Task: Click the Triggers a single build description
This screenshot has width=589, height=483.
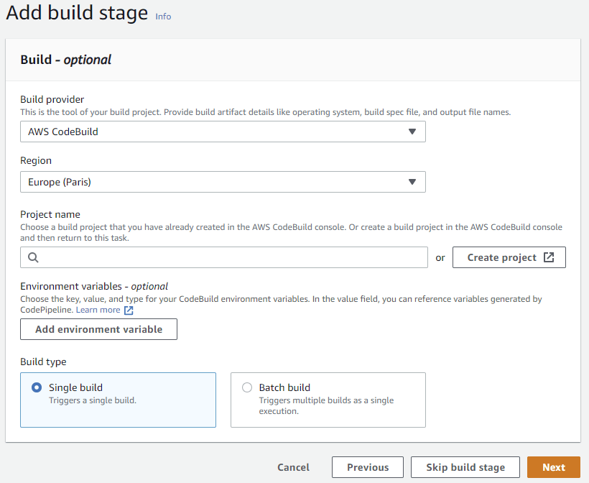Action: (93, 400)
